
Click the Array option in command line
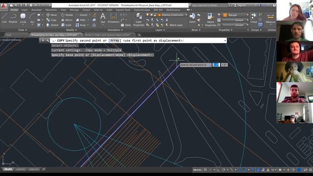click(x=115, y=41)
